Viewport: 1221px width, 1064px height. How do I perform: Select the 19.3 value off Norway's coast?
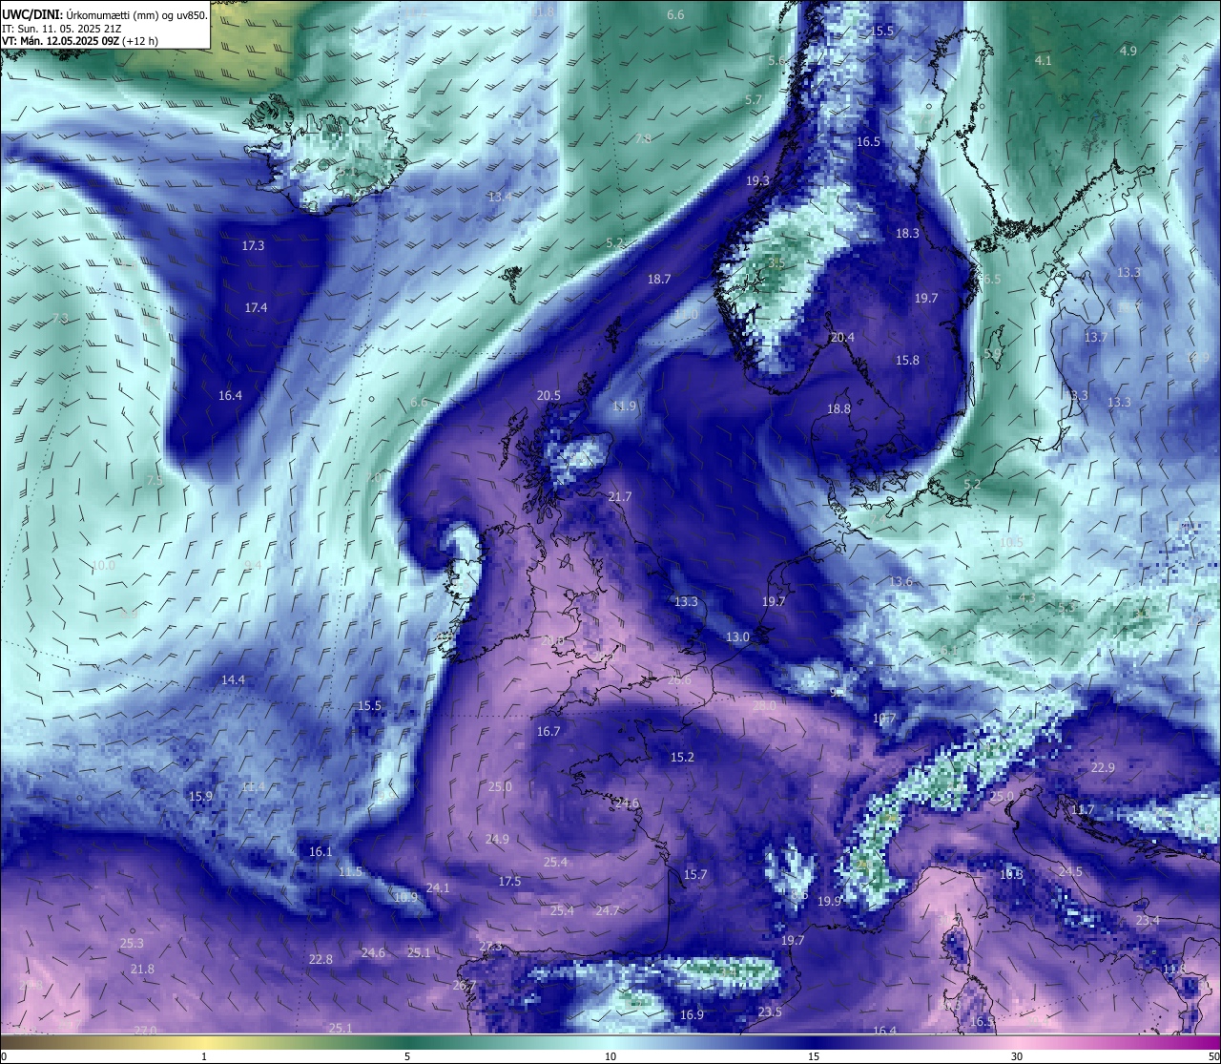point(757,180)
